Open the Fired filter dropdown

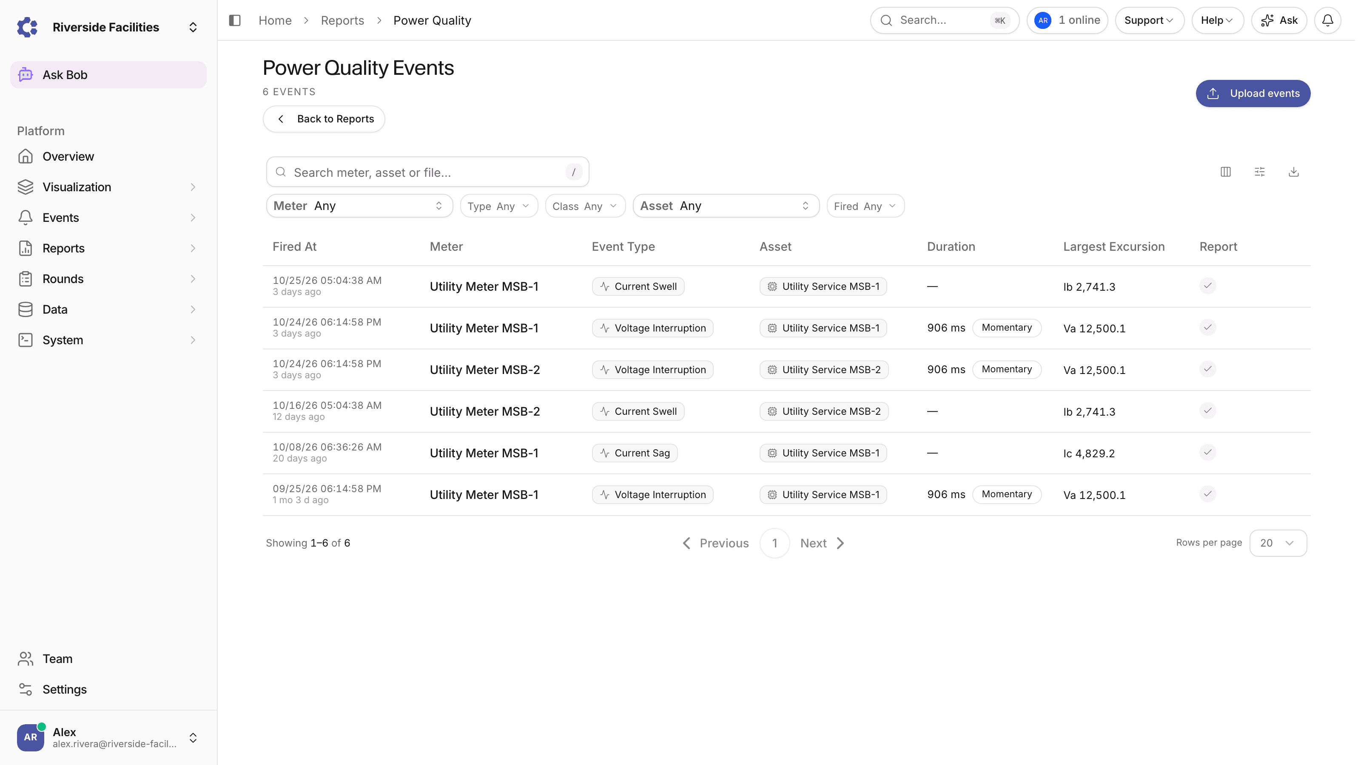[866, 206]
